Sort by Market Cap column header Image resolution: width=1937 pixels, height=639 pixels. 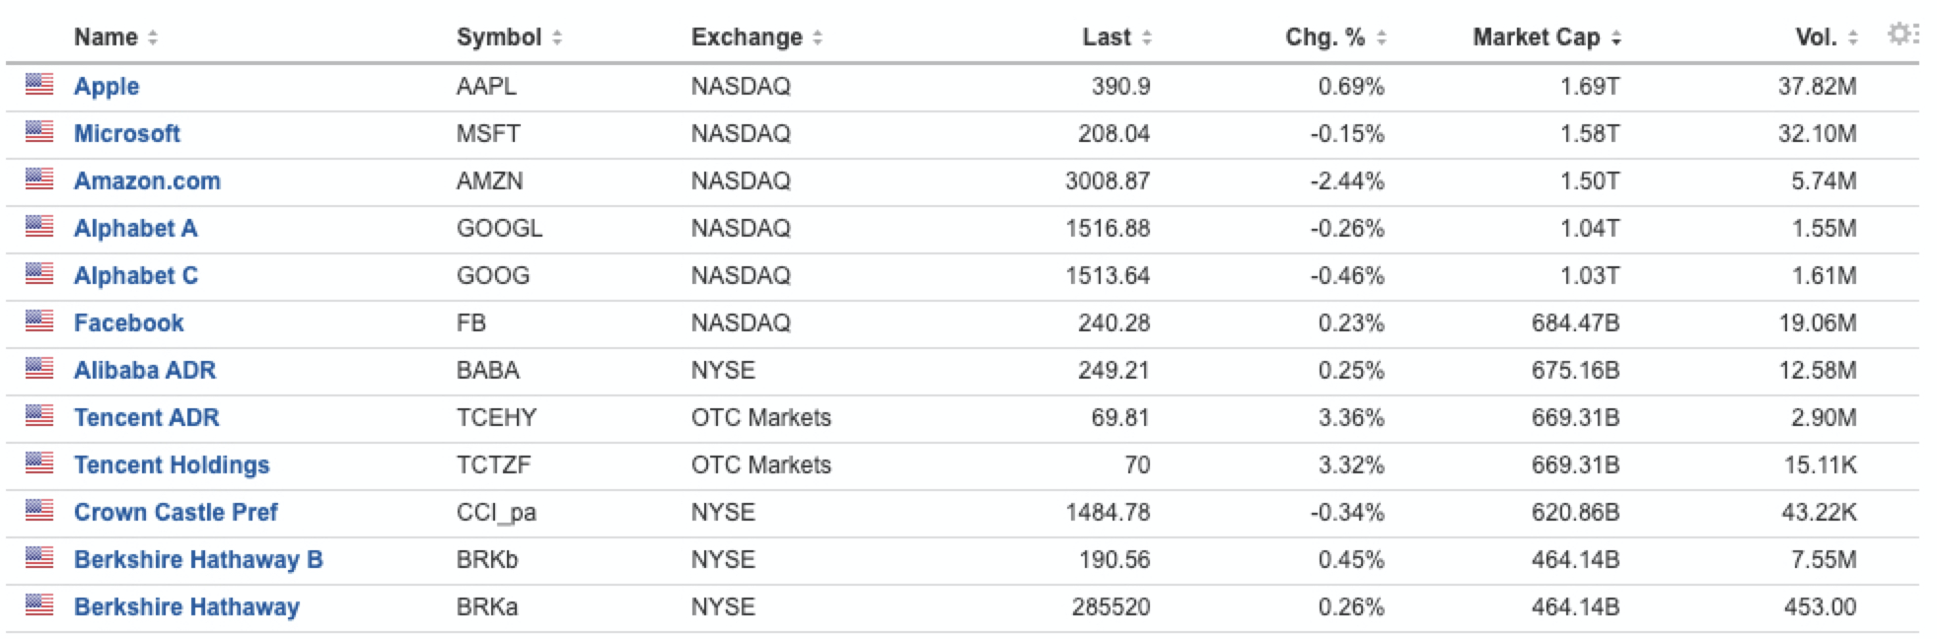point(1546,37)
